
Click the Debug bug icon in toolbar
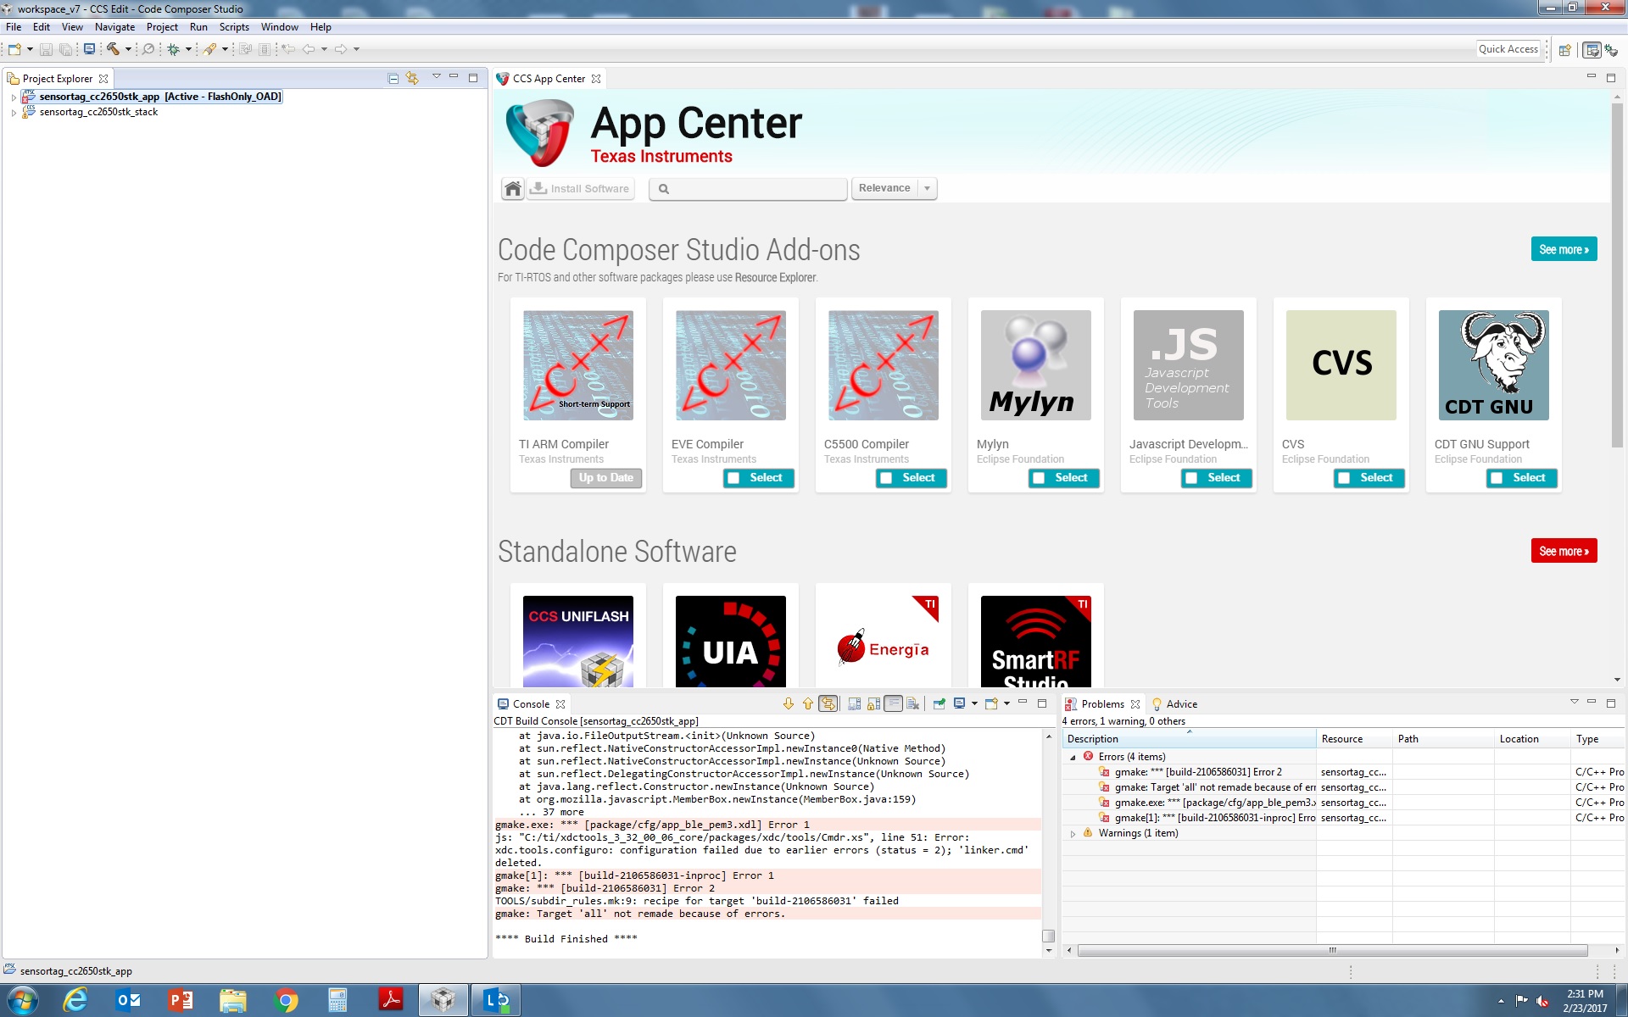[x=173, y=49]
